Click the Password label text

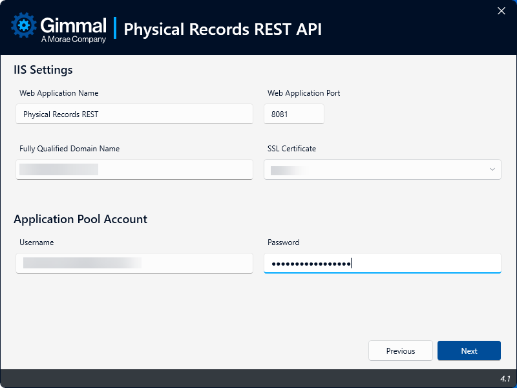[283, 242]
